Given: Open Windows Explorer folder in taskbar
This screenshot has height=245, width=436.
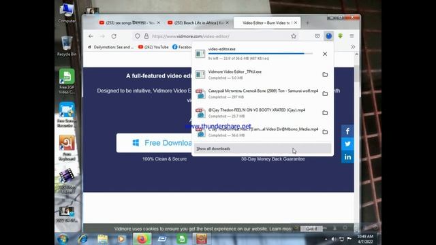Looking at the screenshot, I should (102, 239).
